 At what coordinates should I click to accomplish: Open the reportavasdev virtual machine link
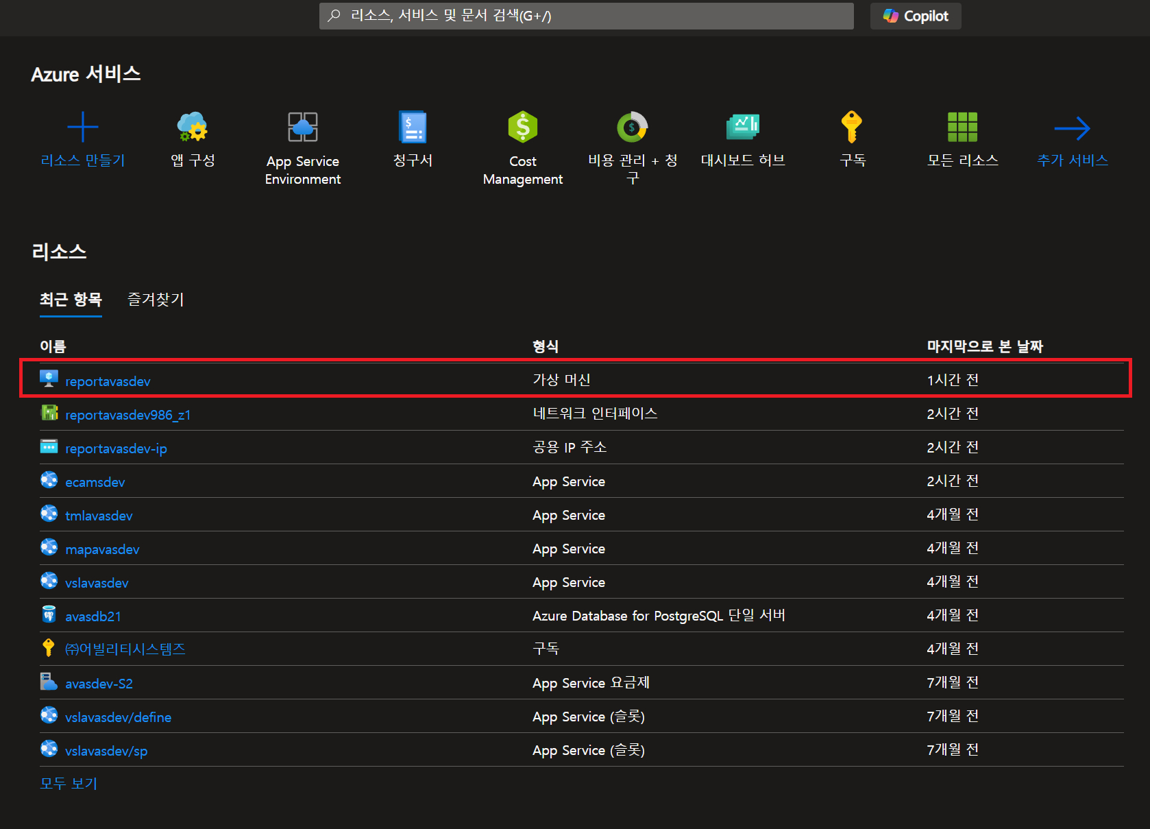108,381
